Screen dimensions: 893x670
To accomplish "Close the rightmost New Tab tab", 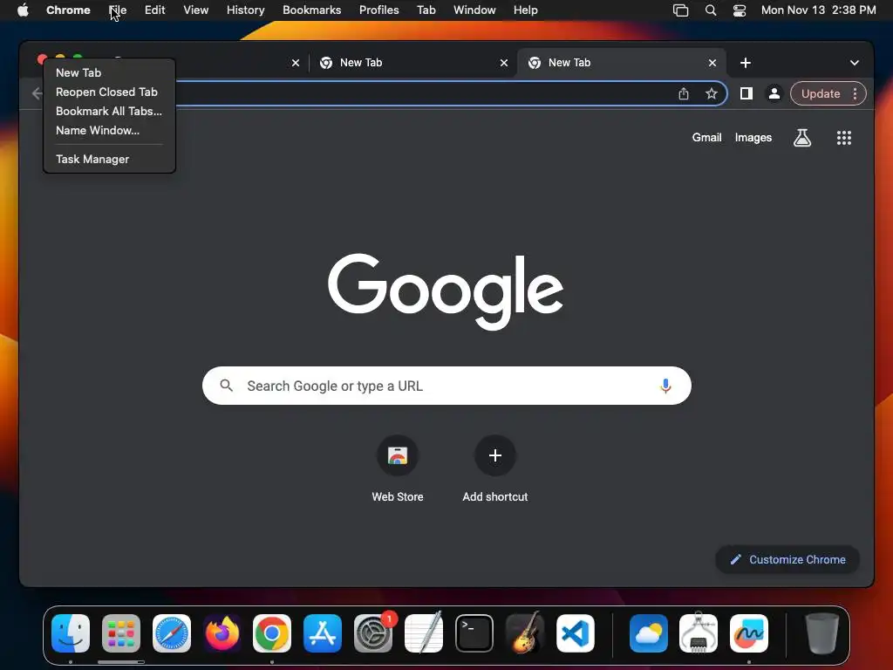I will click(x=712, y=63).
